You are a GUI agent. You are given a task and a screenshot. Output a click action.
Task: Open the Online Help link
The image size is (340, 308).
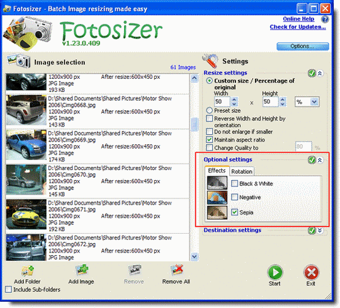298,19
